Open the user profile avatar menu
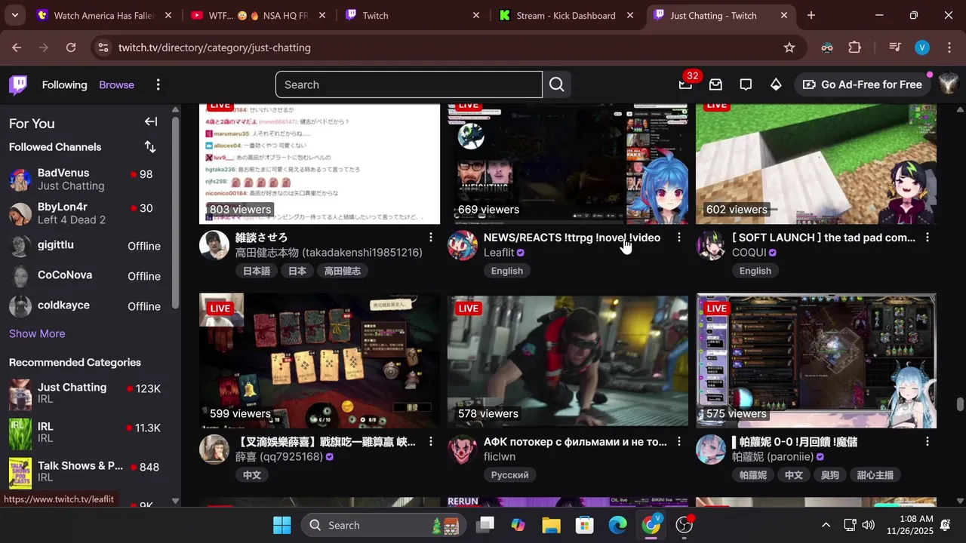Screen dimensions: 966x543 [x=949, y=84]
